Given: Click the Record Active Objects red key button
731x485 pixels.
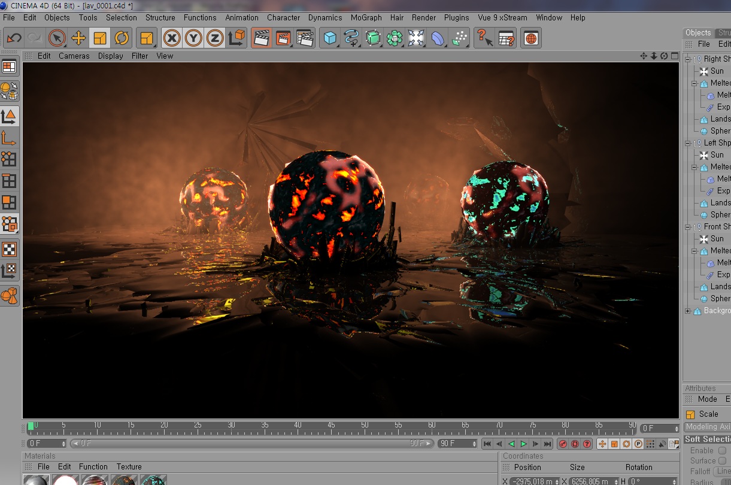Looking at the screenshot, I should (x=563, y=444).
